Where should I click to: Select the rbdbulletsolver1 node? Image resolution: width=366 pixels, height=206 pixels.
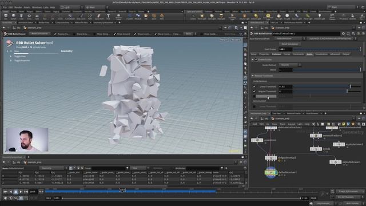pos(270,172)
